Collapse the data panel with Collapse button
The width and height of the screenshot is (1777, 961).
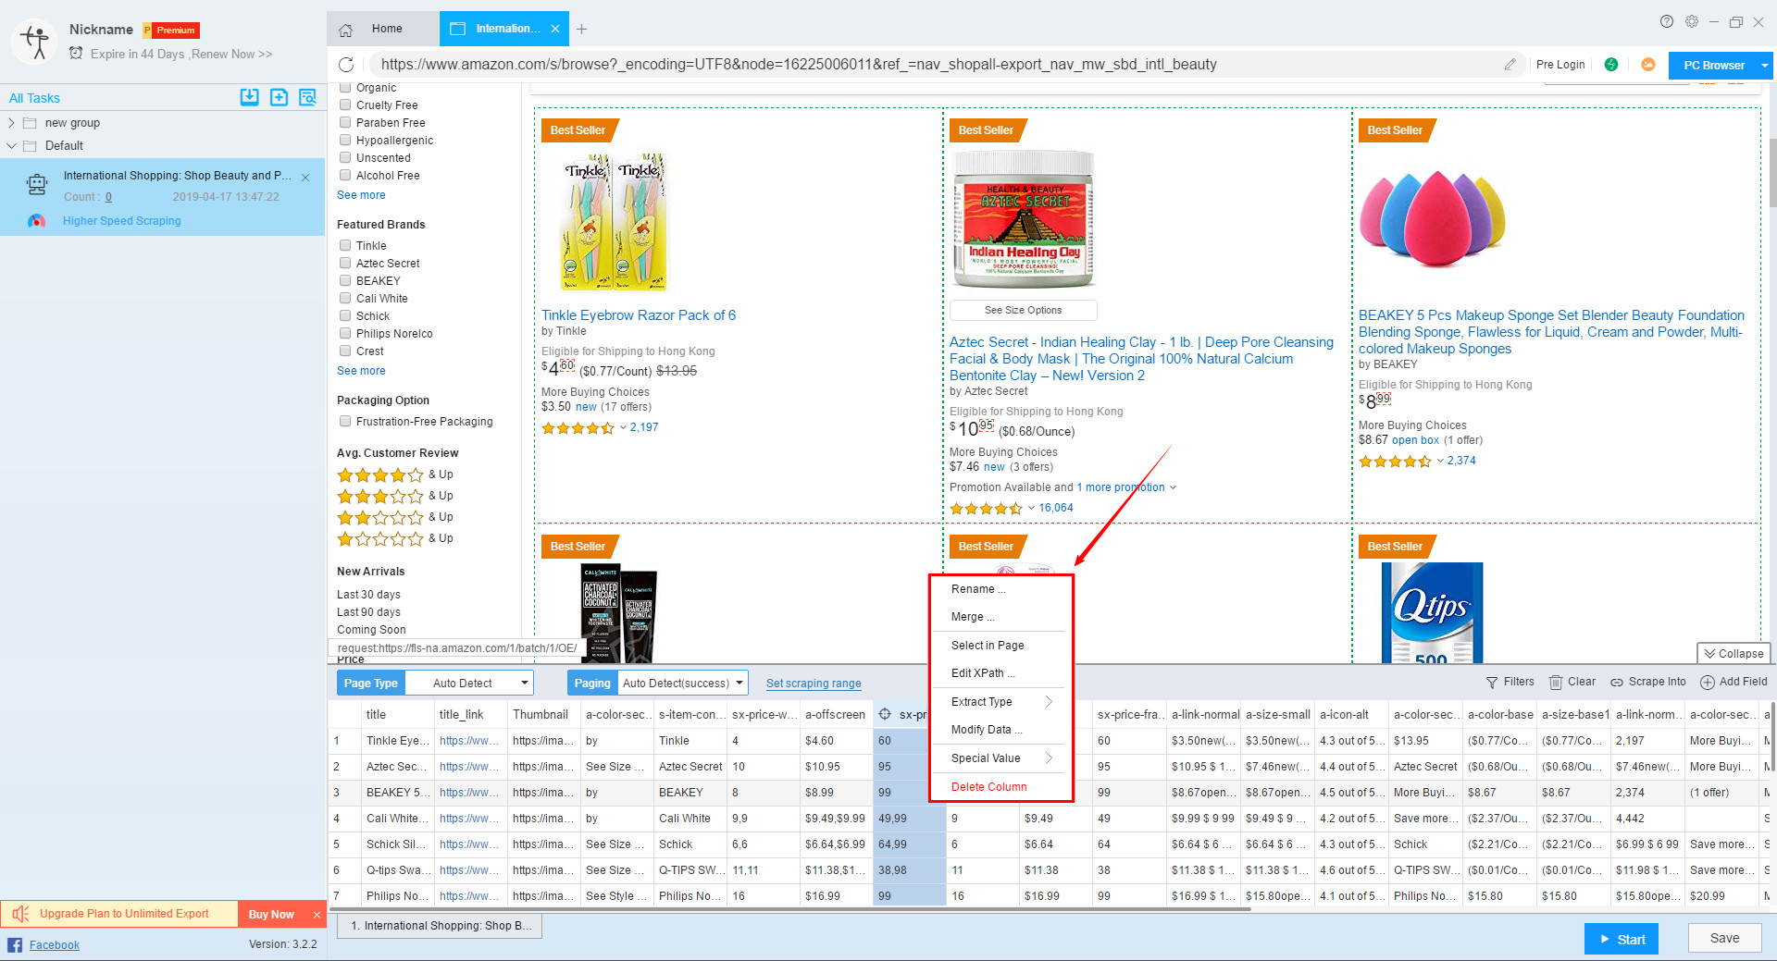(x=1734, y=654)
